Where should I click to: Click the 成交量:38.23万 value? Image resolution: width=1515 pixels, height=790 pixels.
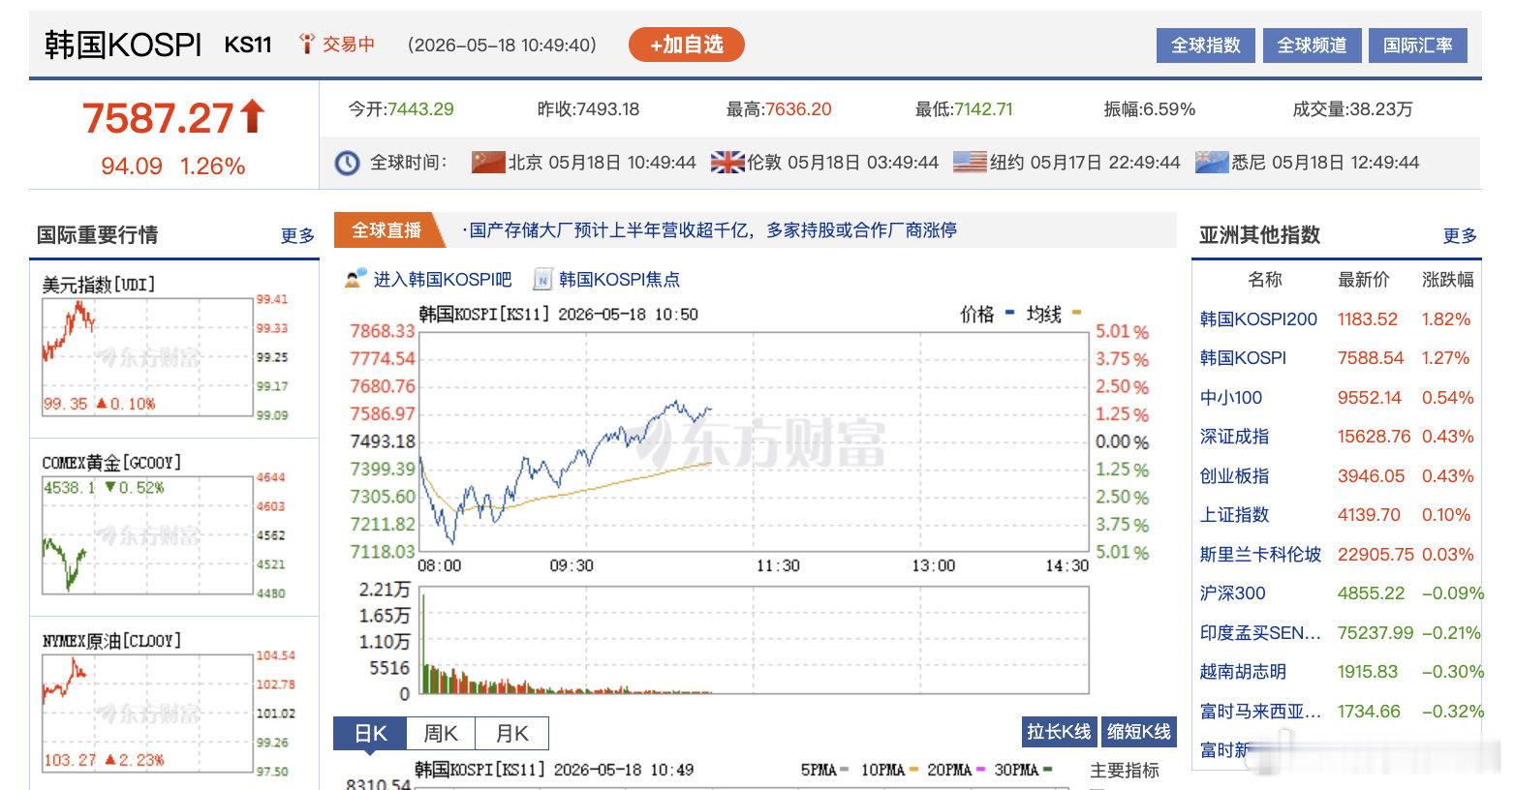pos(1352,109)
